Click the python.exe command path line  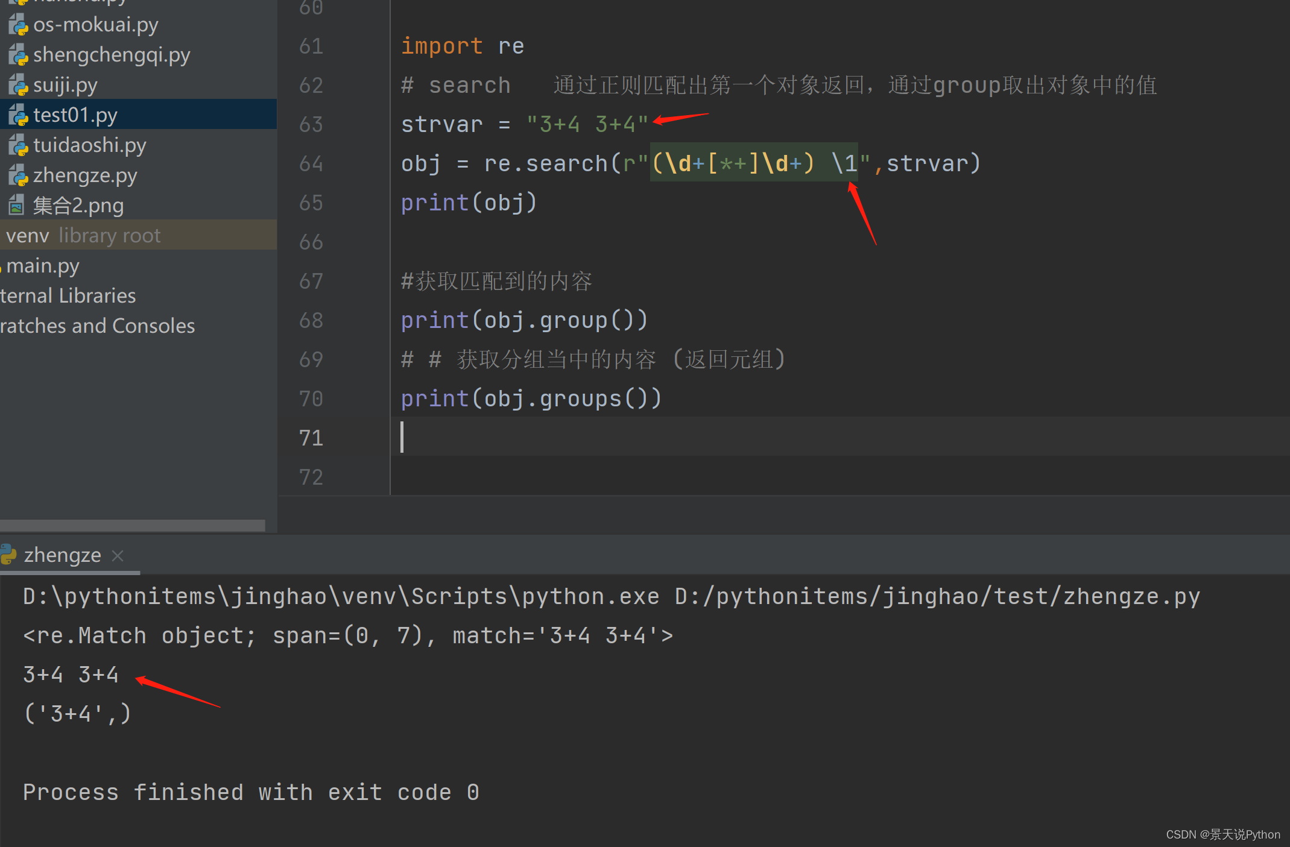point(612,596)
